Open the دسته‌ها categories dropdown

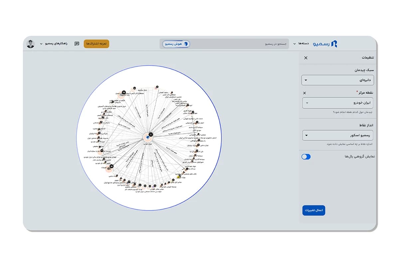[x=301, y=44]
